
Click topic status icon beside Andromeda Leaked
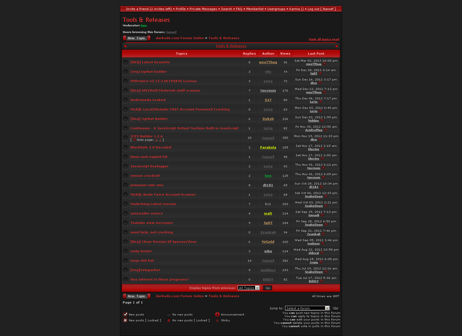click(x=125, y=100)
